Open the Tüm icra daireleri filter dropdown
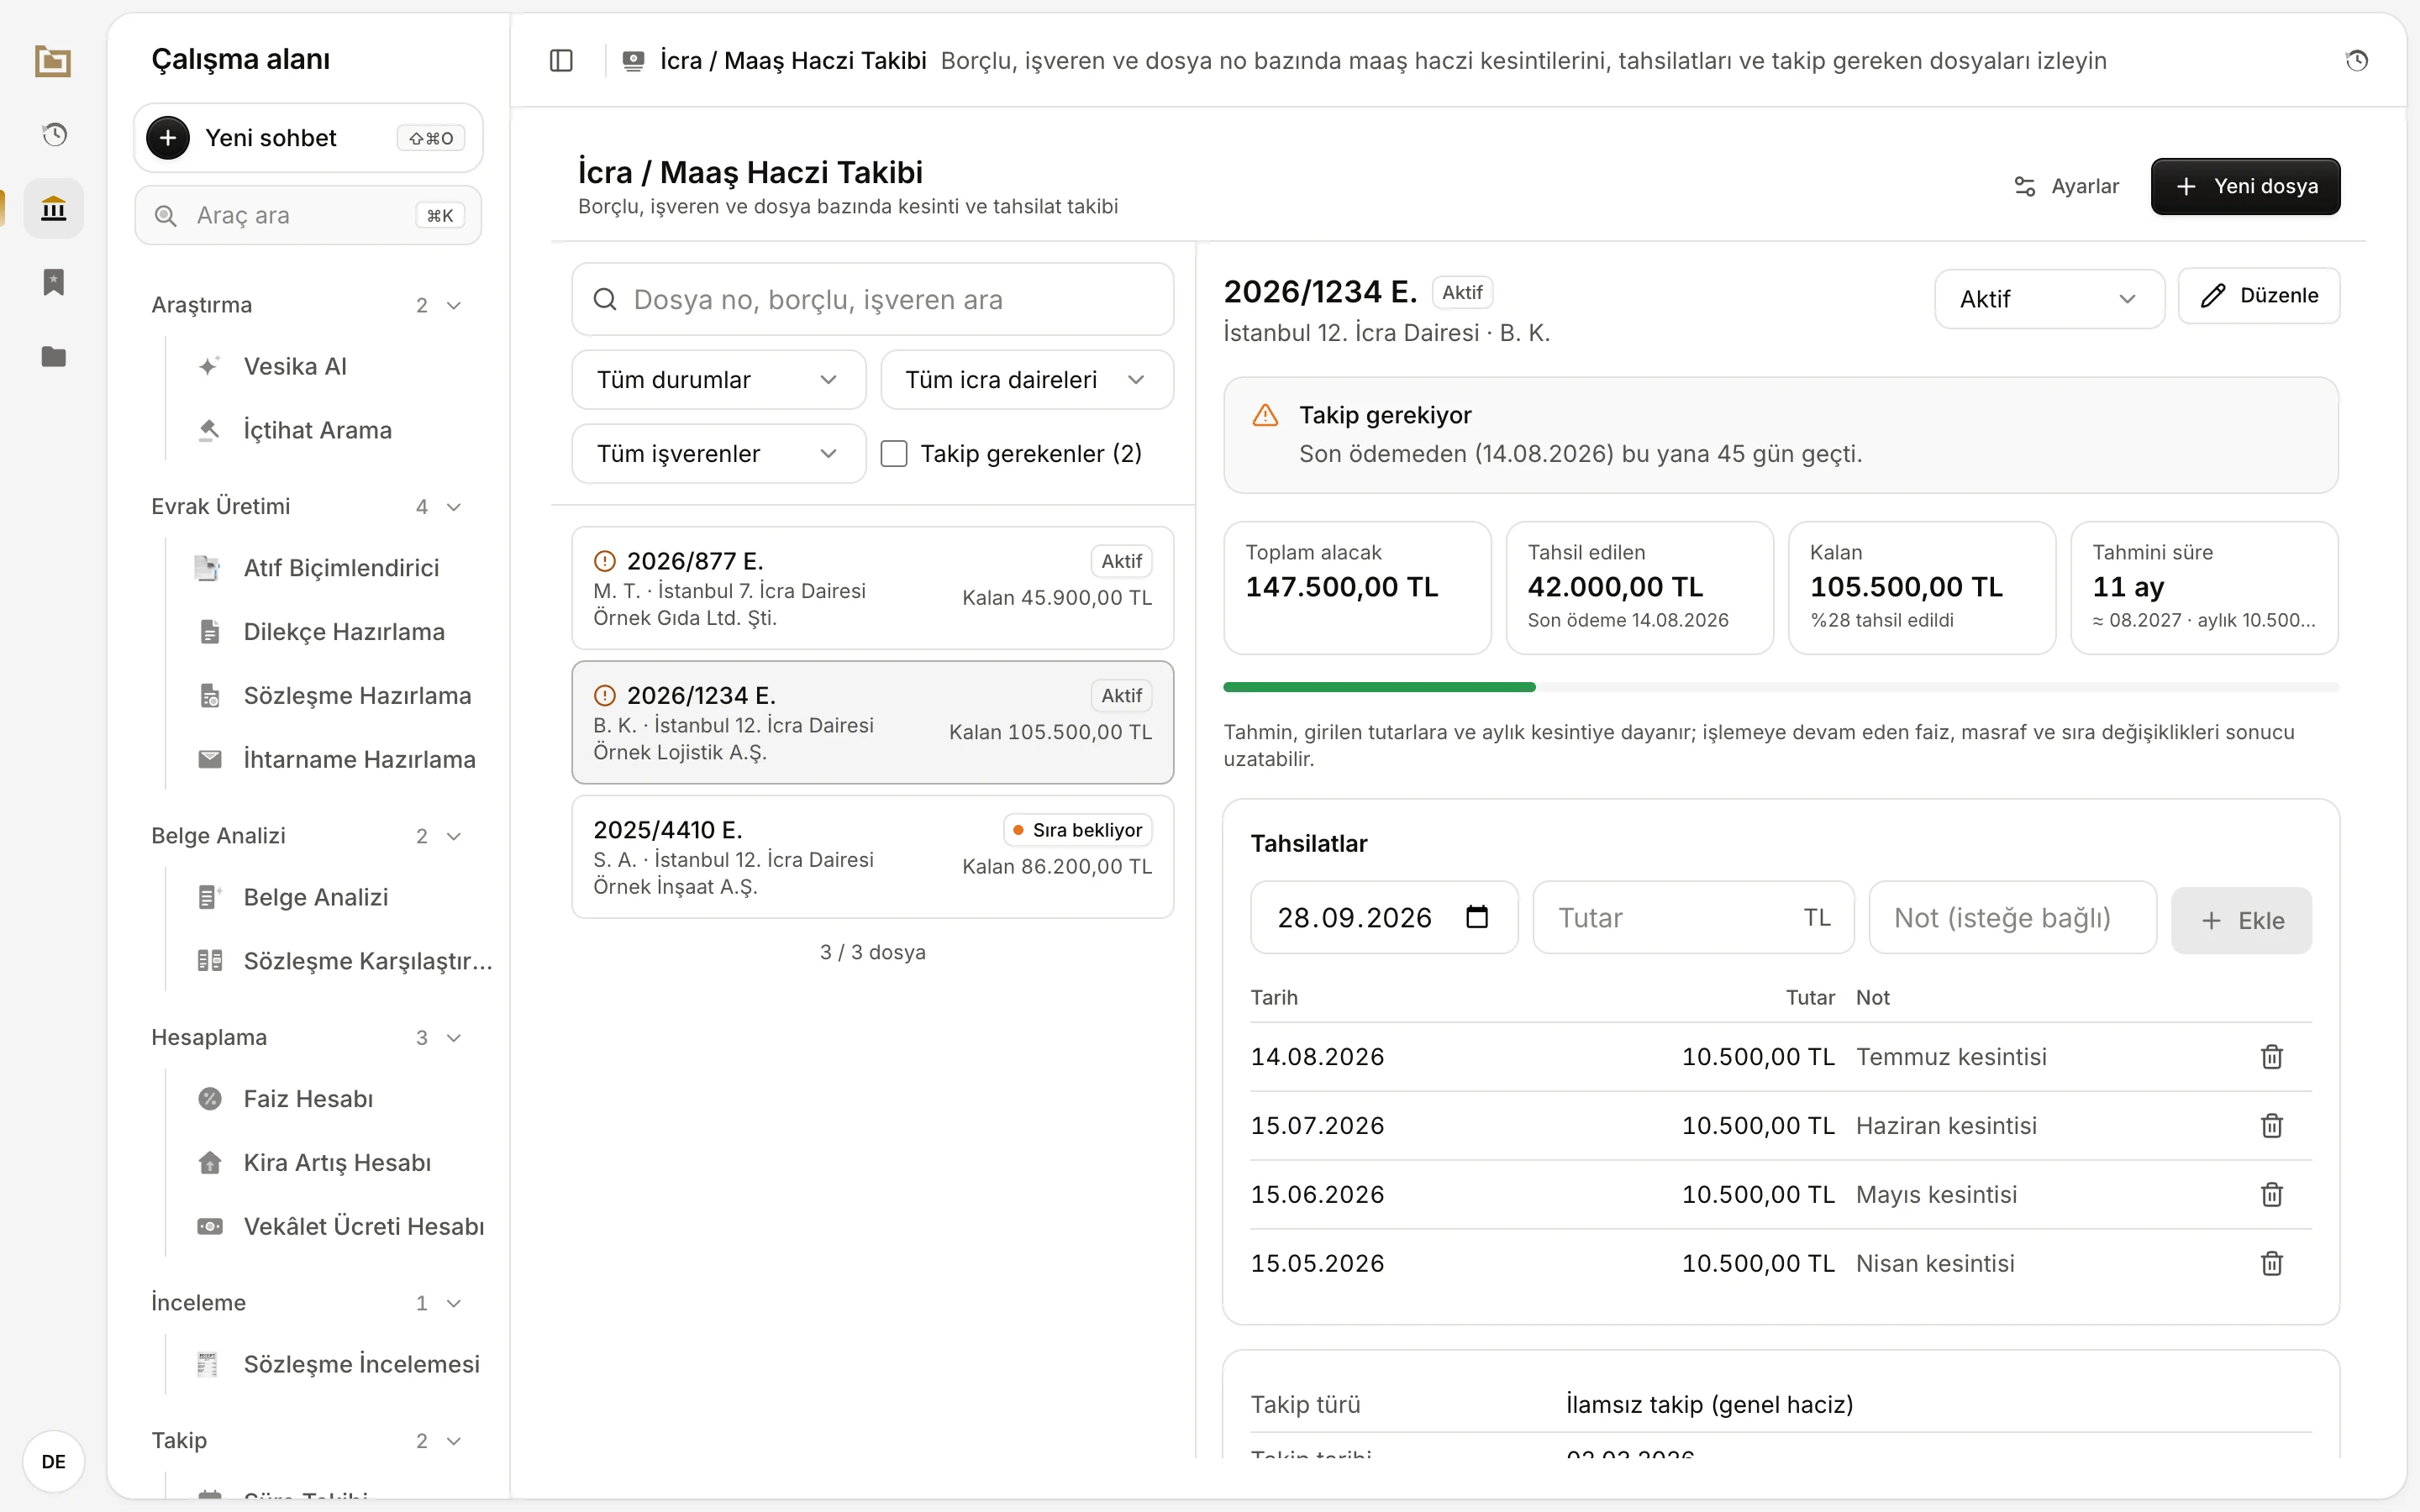Image resolution: width=2420 pixels, height=1512 pixels. [x=1027, y=380]
